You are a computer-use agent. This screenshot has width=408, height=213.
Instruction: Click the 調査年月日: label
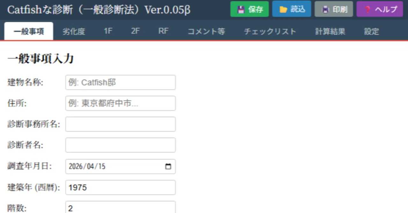pyautogui.click(x=29, y=167)
